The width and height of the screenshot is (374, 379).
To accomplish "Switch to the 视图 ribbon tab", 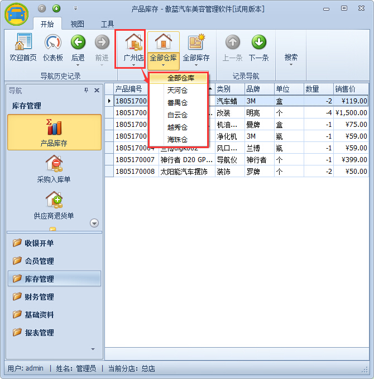I will 78,24.
